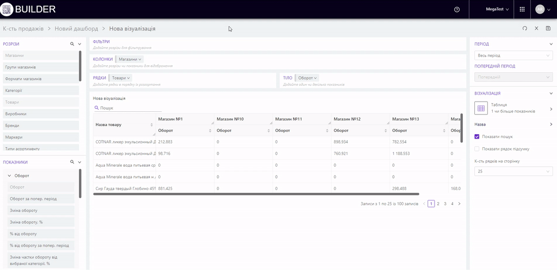Open the help question mark icon
557x271 pixels.
coord(457,9)
